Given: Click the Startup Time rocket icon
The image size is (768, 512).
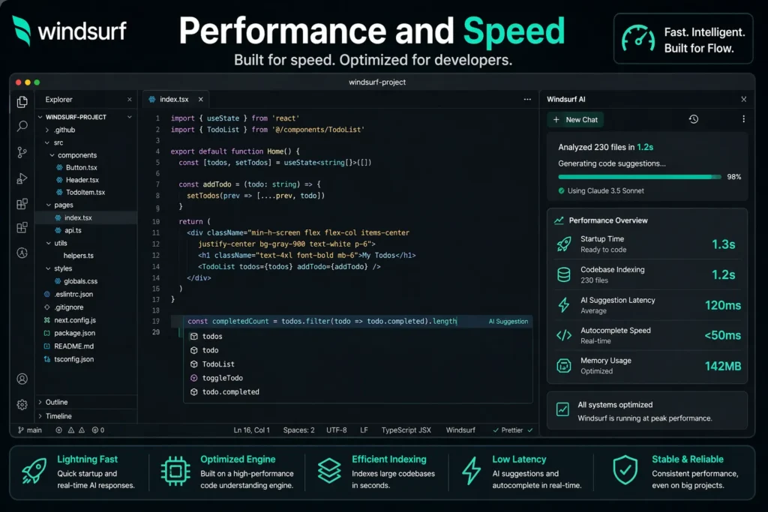Looking at the screenshot, I should (x=564, y=244).
